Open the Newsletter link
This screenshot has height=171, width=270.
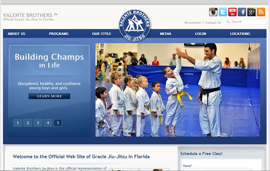pyautogui.click(x=193, y=23)
